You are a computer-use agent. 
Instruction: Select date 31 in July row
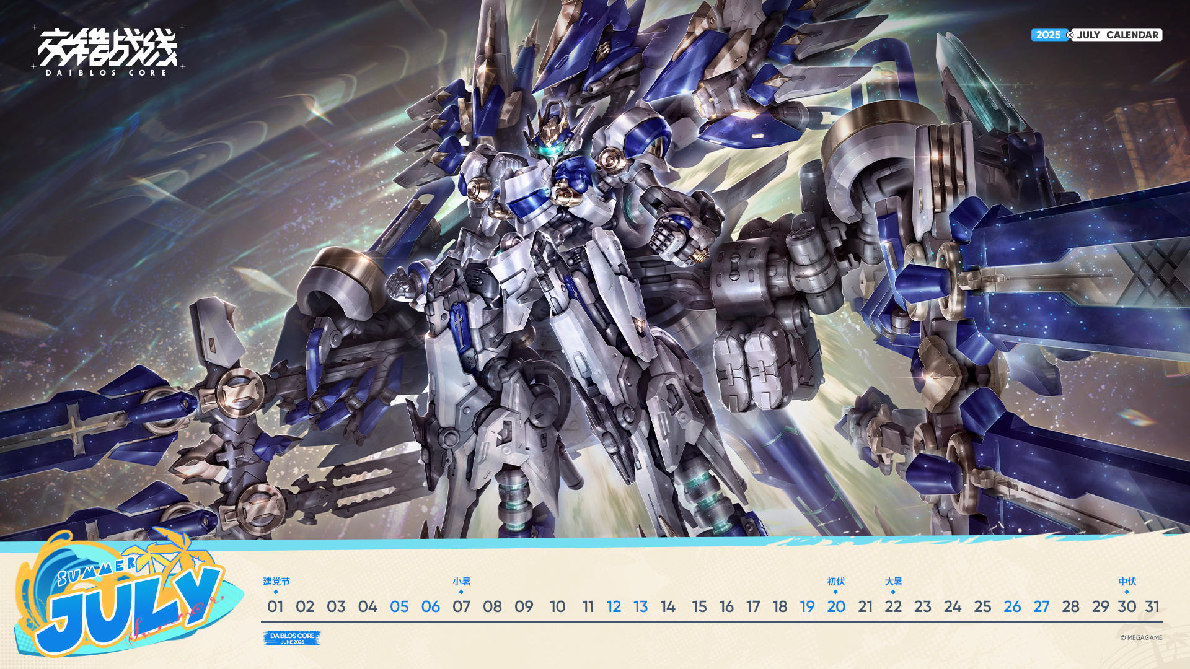(1152, 606)
